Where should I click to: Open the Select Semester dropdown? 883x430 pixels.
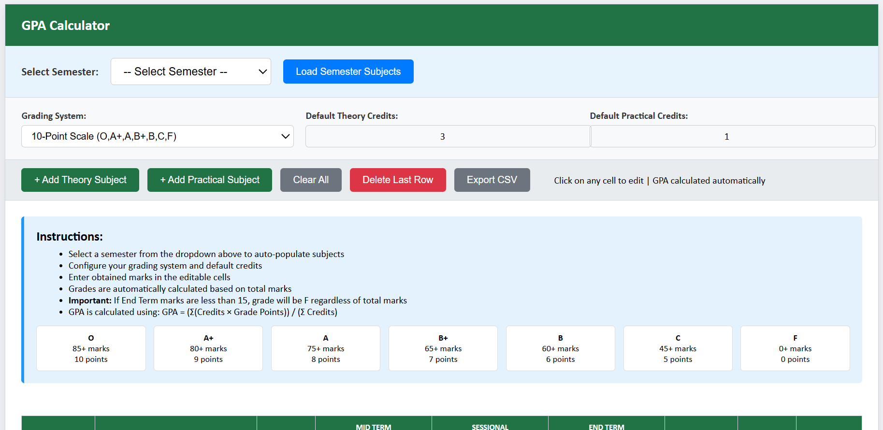[x=190, y=72]
